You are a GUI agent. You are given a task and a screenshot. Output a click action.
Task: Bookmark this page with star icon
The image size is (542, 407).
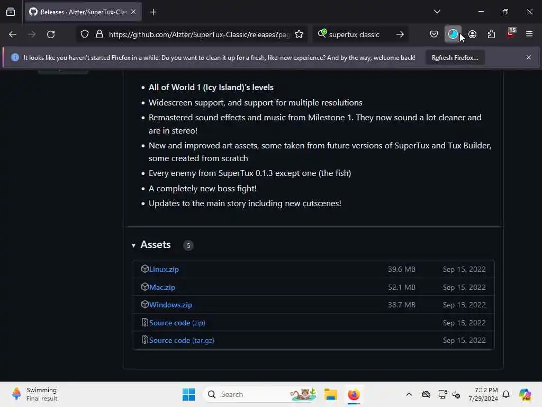[x=299, y=34]
